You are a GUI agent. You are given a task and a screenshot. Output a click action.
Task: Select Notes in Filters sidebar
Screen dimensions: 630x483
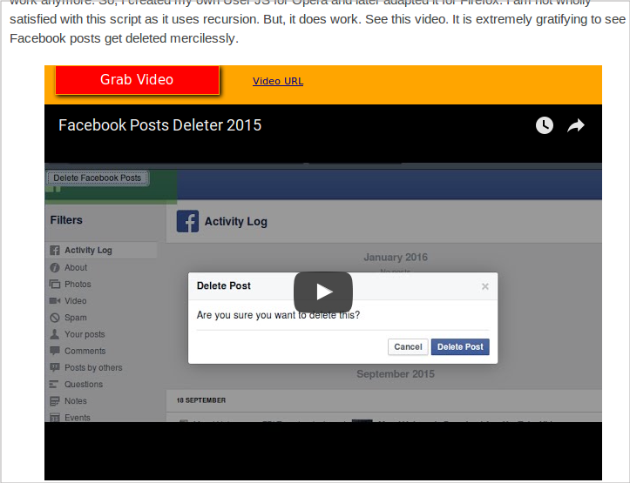pos(76,401)
